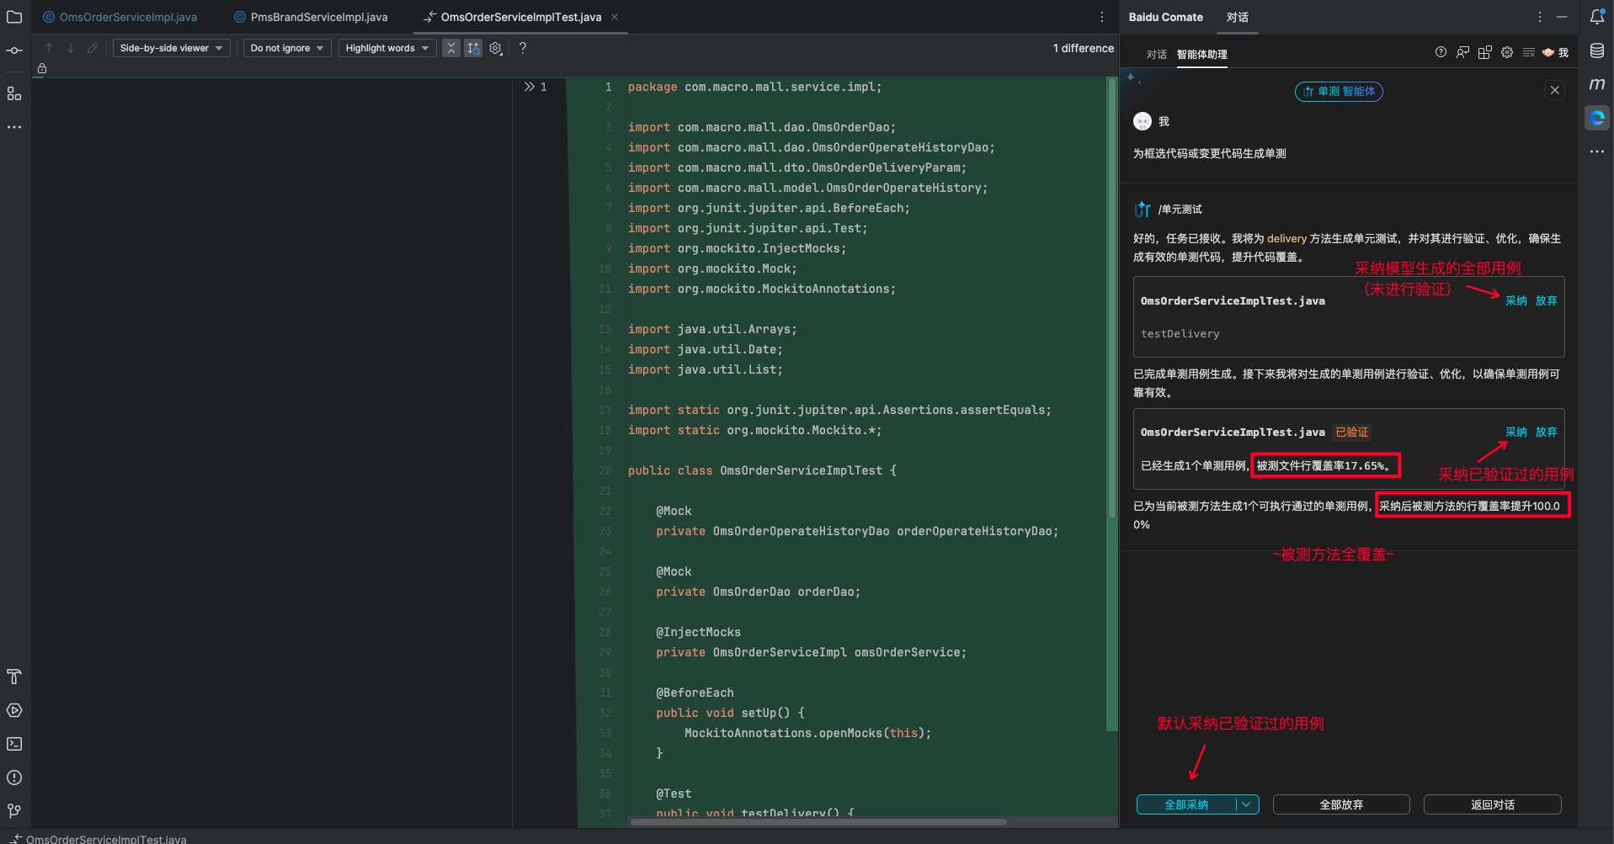Apply the change using the double chevron

[x=529, y=87]
